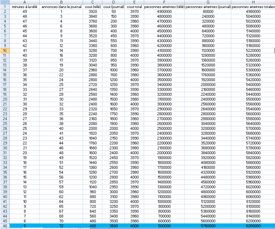275x229 pixels.
Task: Click the 'cout total' header cell
Action: coord(134,7)
